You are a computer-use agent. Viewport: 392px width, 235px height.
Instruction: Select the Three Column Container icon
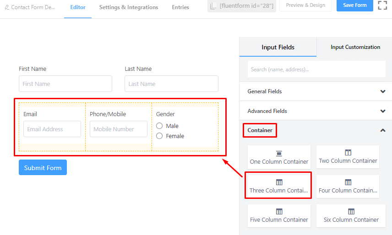tap(279, 182)
